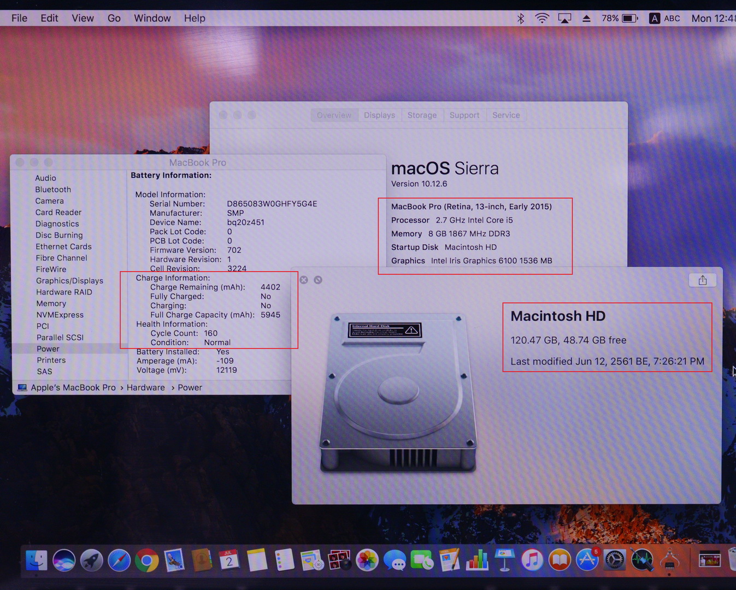Open Notes app in the Dock
Screen dimensions: 736x590
(257, 560)
